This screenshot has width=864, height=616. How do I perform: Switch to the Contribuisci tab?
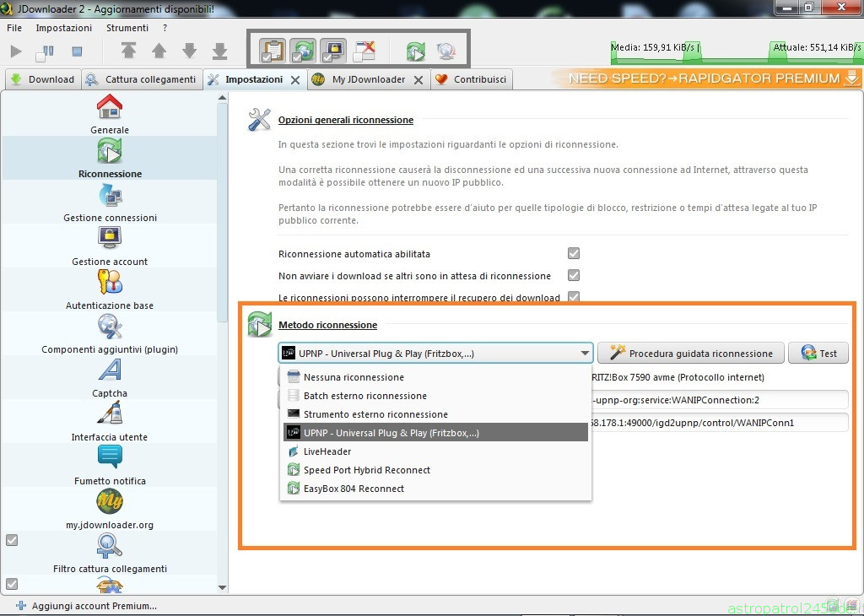[x=472, y=79]
